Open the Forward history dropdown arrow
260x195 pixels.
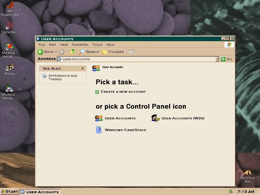tap(67, 52)
